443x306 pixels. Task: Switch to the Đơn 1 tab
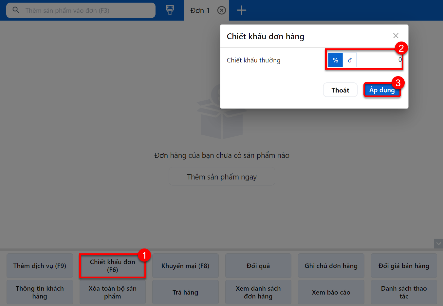click(x=200, y=10)
